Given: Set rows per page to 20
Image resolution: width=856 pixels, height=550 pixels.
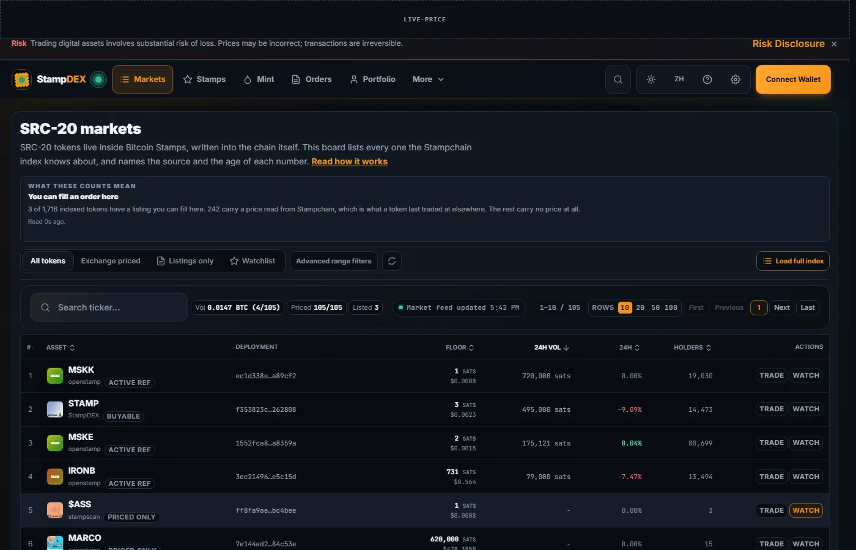Looking at the screenshot, I should pyautogui.click(x=640, y=308).
